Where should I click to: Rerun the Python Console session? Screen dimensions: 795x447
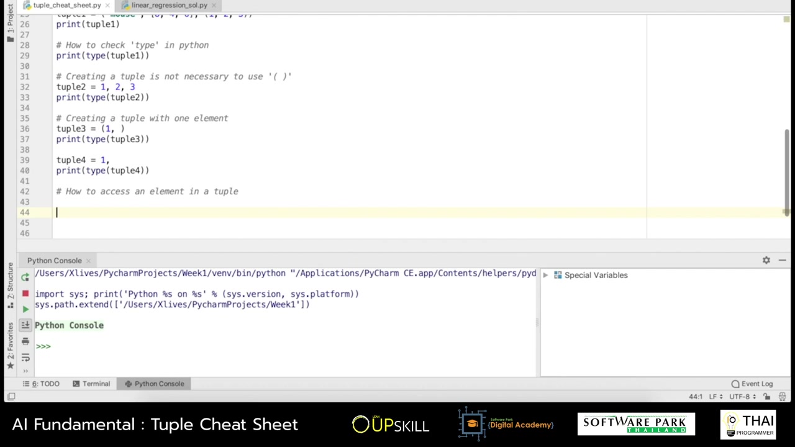point(25,277)
